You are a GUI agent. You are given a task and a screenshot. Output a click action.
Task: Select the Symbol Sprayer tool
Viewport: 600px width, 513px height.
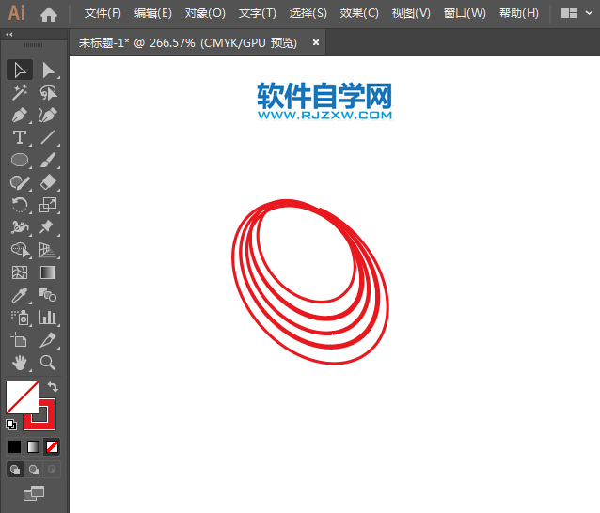coord(20,318)
